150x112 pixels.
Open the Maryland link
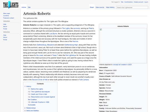51,45
